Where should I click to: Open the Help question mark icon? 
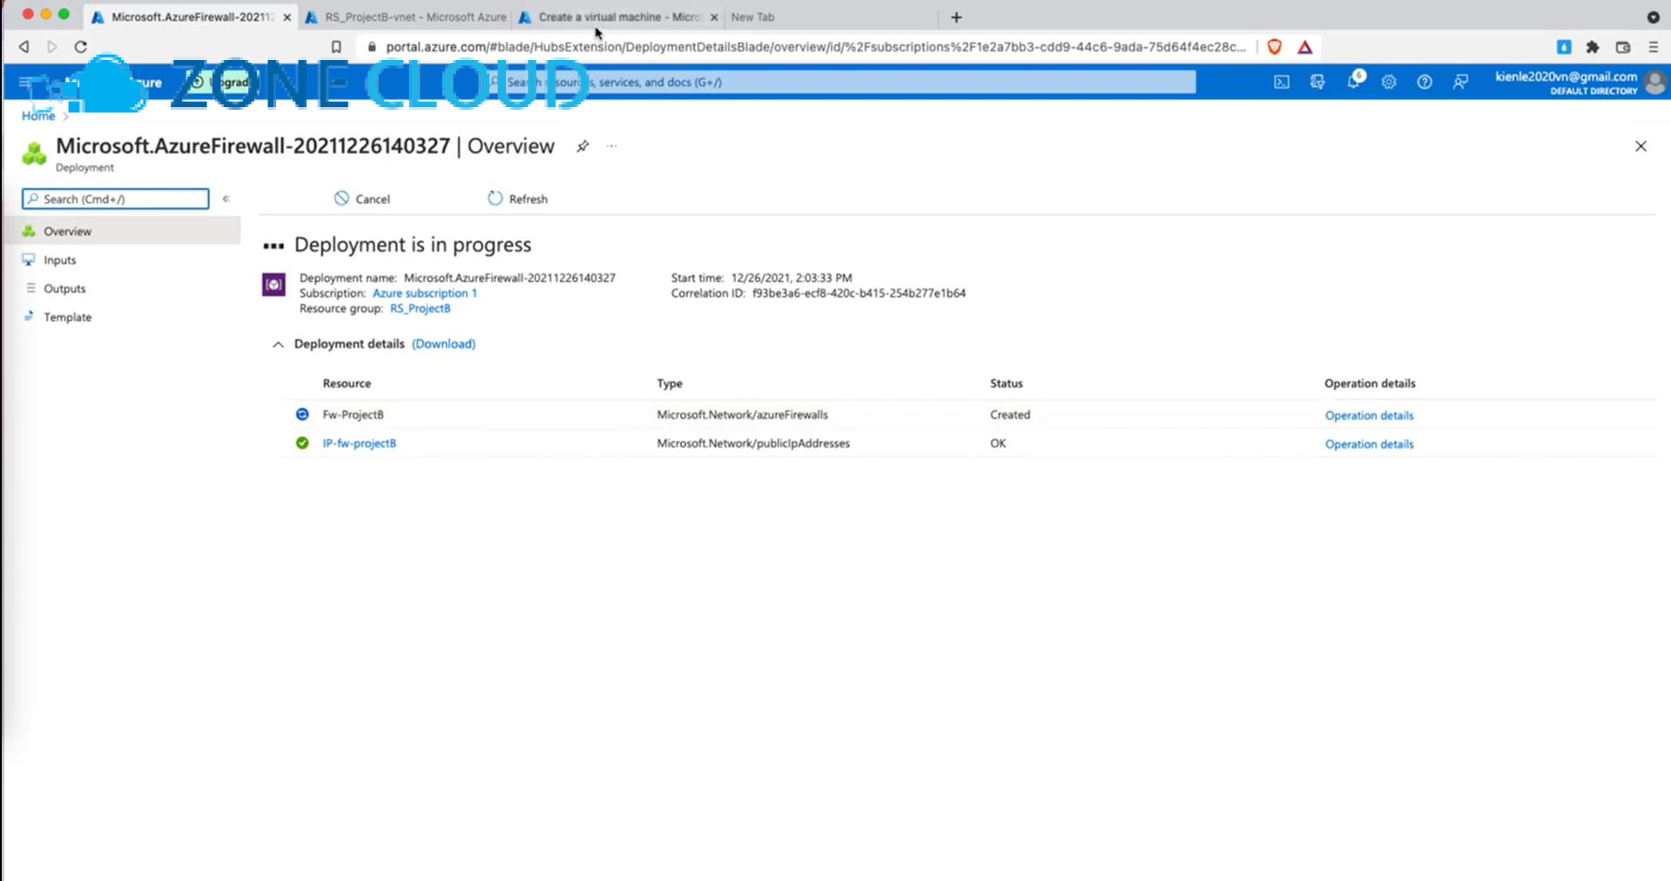[1425, 82]
